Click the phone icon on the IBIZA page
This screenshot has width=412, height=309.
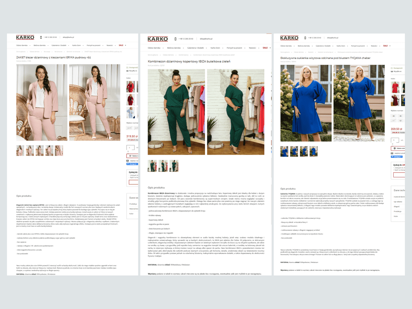(x=175, y=39)
